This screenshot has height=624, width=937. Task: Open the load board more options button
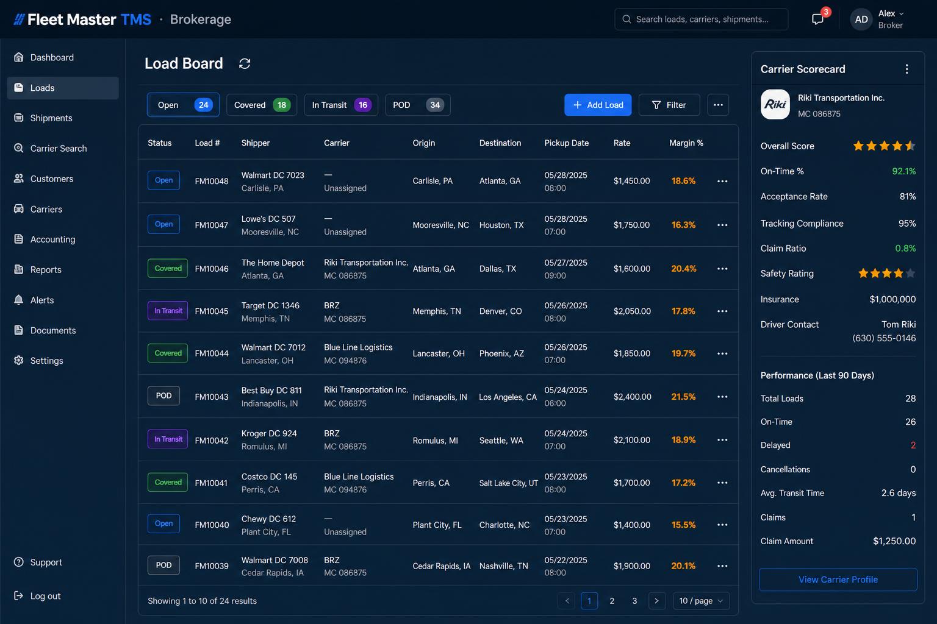pyautogui.click(x=718, y=105)
